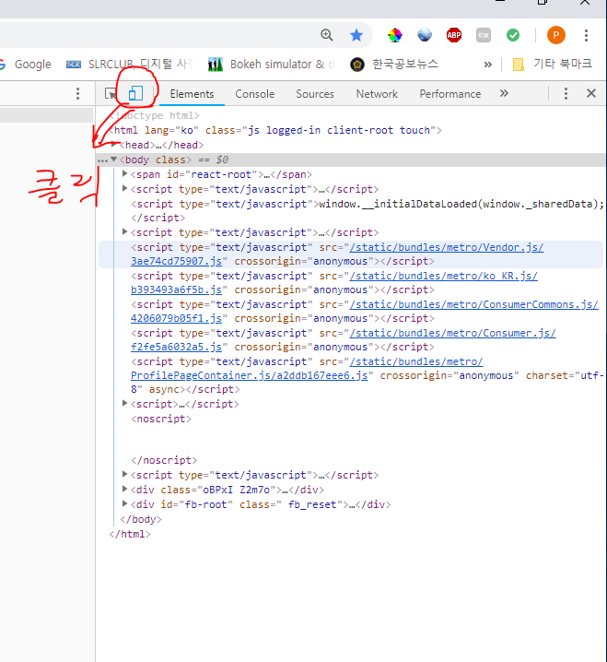Open the Vendor.js script link
Viewport: 607px width, 662px height.
tap(447, 247)
